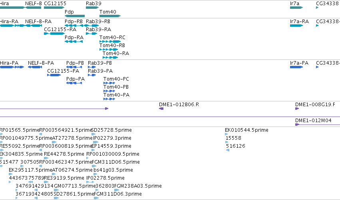This screenshot has height=200, width=340.
Task: Click the Rab39-PB protein label
Action: click(100, 63)
